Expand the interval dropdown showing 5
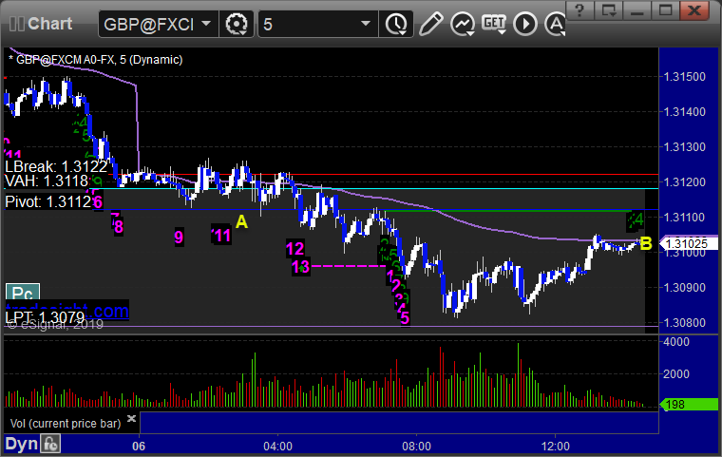 (317, 24)
